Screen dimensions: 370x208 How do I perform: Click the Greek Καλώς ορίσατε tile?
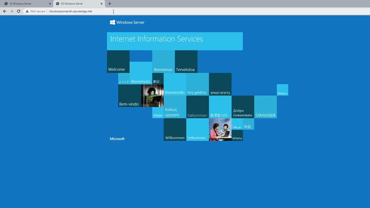click(x=175, y=107)
